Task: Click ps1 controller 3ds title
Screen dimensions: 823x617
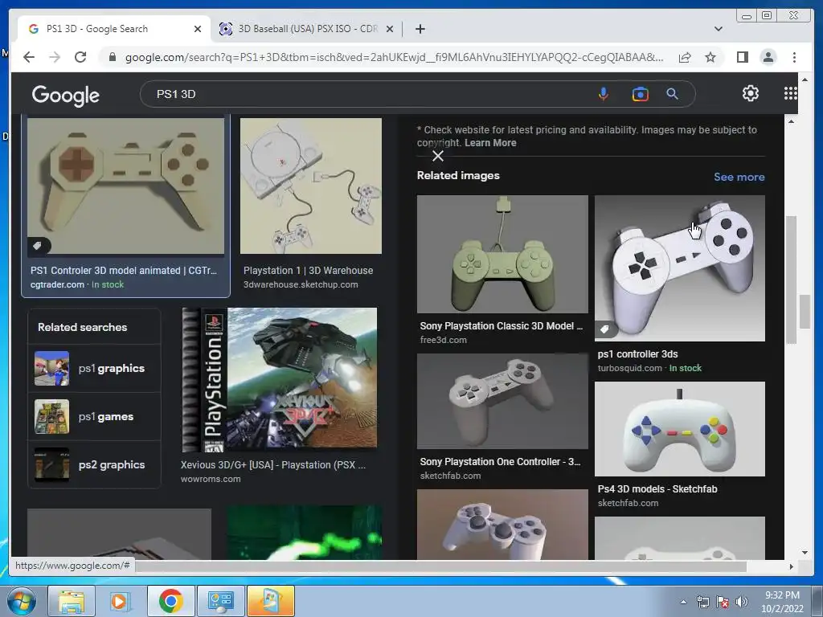Action: tap(637, 354)
